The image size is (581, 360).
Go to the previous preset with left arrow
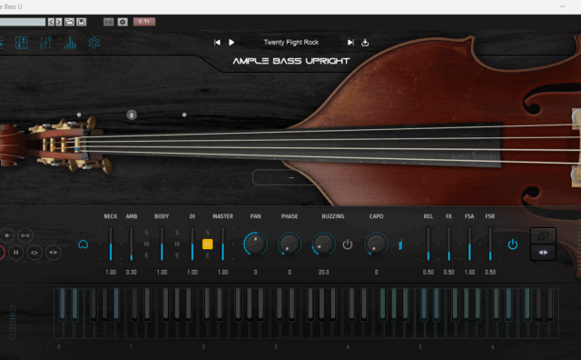pyautogui.click(x=51, y=22)
